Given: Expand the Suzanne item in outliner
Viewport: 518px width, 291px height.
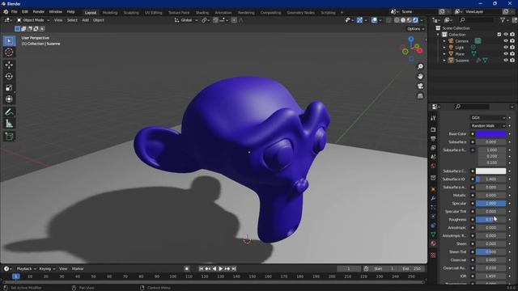Looking at the screenshot, I should tap(444, 61).
